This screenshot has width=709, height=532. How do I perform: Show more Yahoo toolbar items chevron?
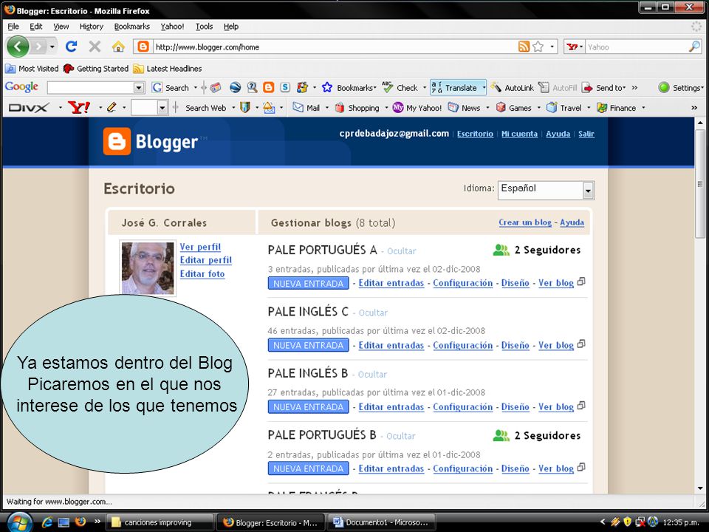coord(694,108)
